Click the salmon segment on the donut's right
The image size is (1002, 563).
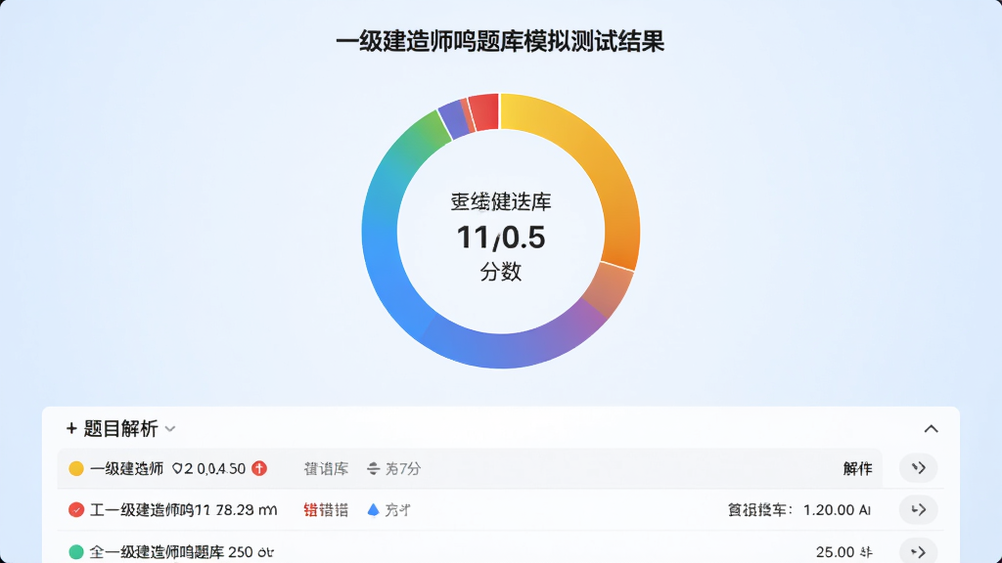[x=609, y=289]
